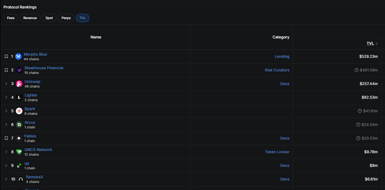Click the Uniswap pink unicorn logo
This screenshot has width=385, height=190.
[19, 84]
